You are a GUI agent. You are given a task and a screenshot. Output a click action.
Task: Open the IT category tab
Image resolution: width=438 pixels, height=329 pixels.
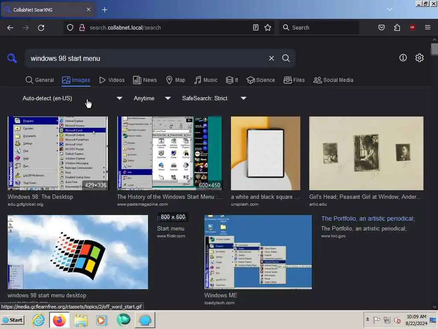click(232, 80)
